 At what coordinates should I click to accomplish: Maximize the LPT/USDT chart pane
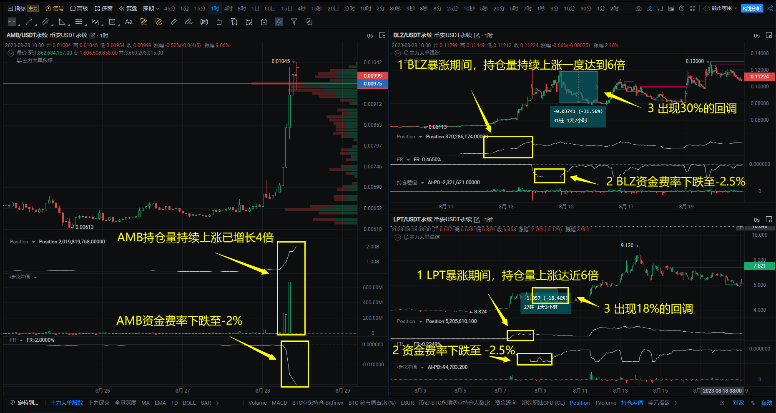coord(769,220)
